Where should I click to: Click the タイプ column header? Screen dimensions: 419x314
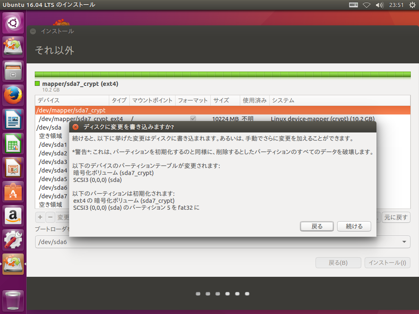coord(119,101)
